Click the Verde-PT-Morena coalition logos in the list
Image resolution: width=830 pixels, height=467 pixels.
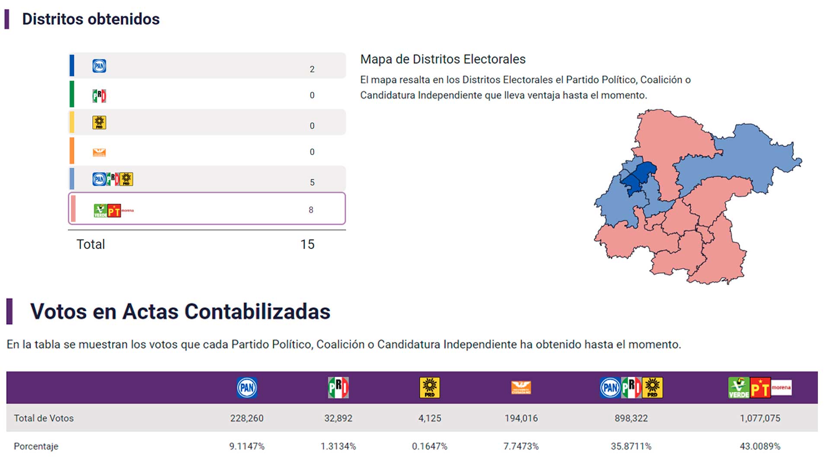click(x=113, y=211)
